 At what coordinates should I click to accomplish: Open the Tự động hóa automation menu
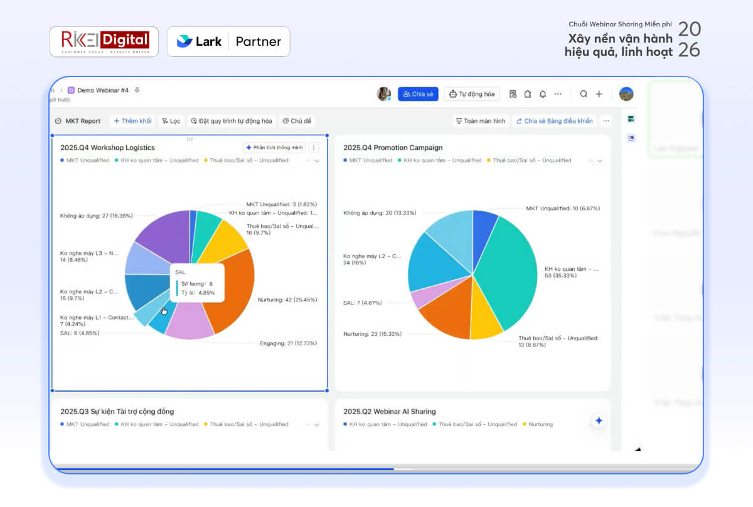click(471, 94)
